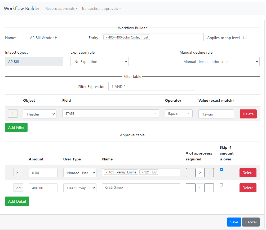The height and width of the screenshot is (230, 266).
Task: Open the Record approvals menu
Action: click(61, 8)
